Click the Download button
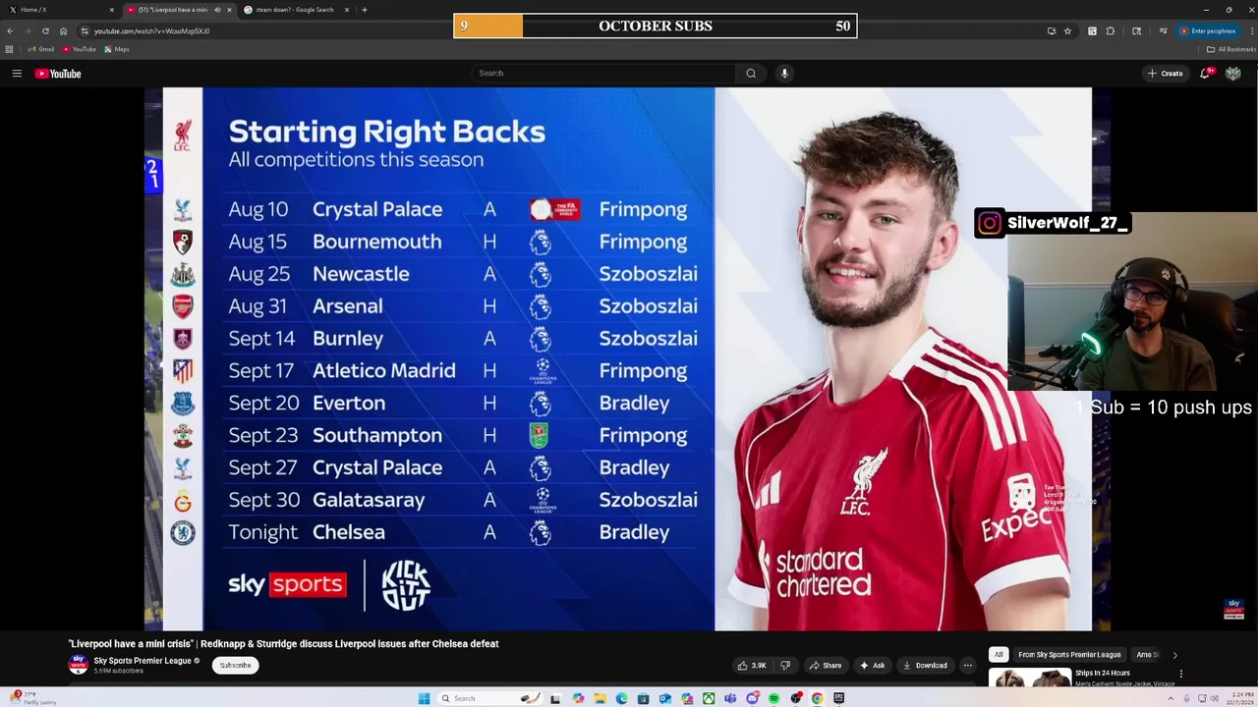This screenshot has height=707, width=1258. coord(925,665)
